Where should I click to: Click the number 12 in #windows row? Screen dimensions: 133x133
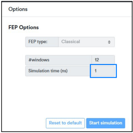coord(97,60)
